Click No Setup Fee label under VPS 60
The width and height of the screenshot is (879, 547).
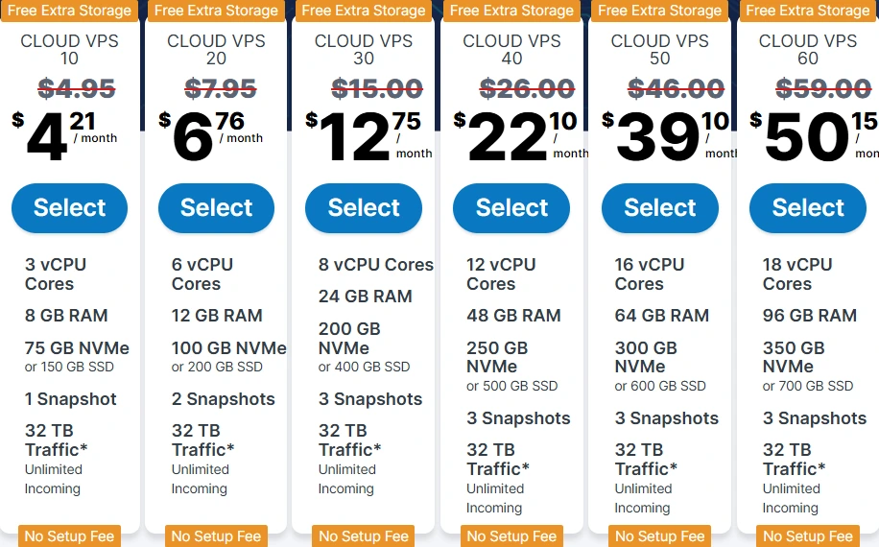[x=808, y=536]
